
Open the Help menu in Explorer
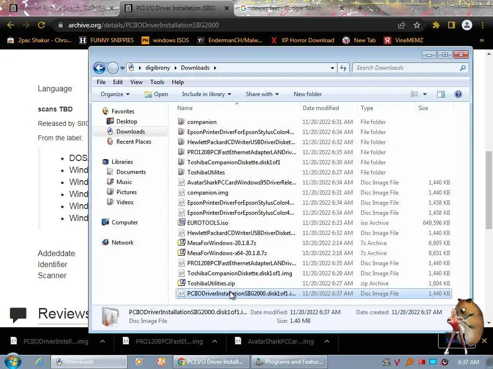178,82
